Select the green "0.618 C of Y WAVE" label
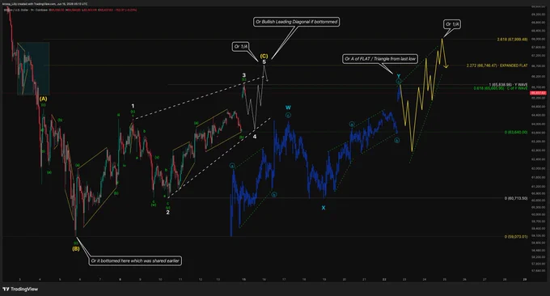The height and width of the screenshot is (296, 550). pyautogui.click(x=501, y=88)
